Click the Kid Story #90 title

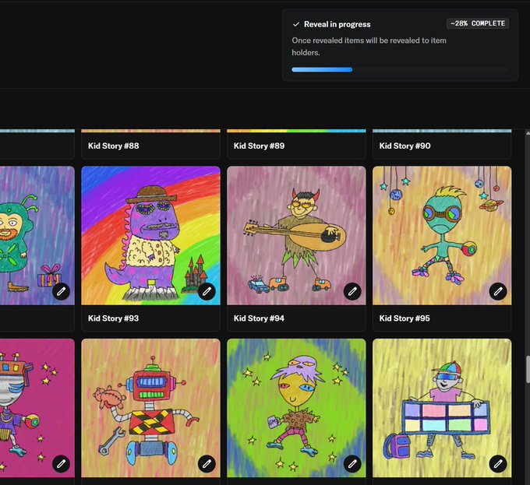[405, 146]
